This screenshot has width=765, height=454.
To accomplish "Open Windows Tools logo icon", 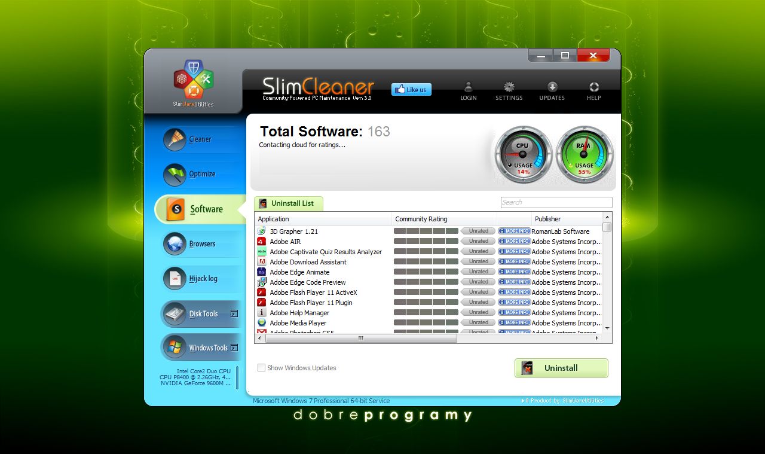I will pyautogui.click(x=175, y=348).
